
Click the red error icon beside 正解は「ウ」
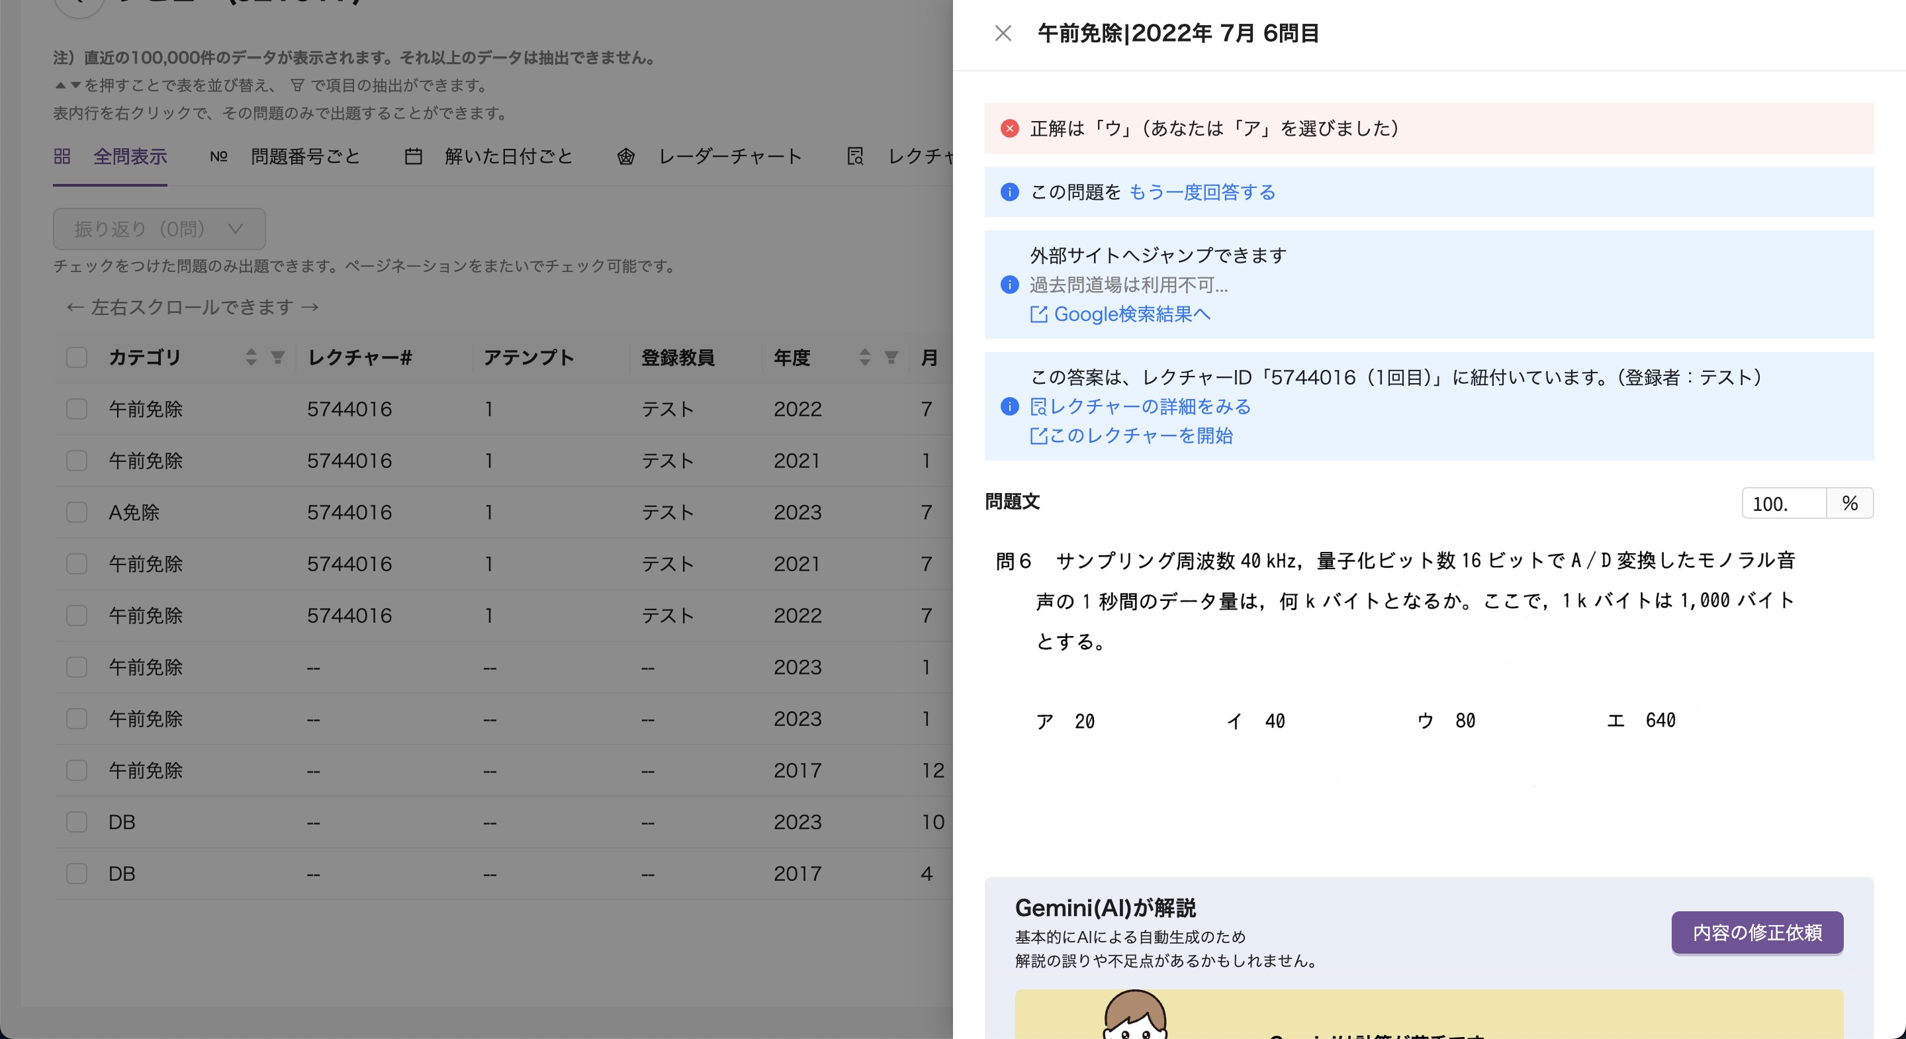(1009, 129)
